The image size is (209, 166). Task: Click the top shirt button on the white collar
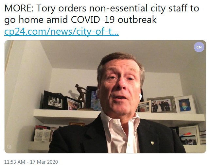[114, 122]
